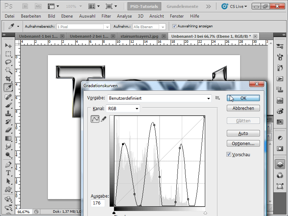Open the Aufnahmebereich dropdown
This screenshot has height=216, width=288.
[x=84, y=27]
